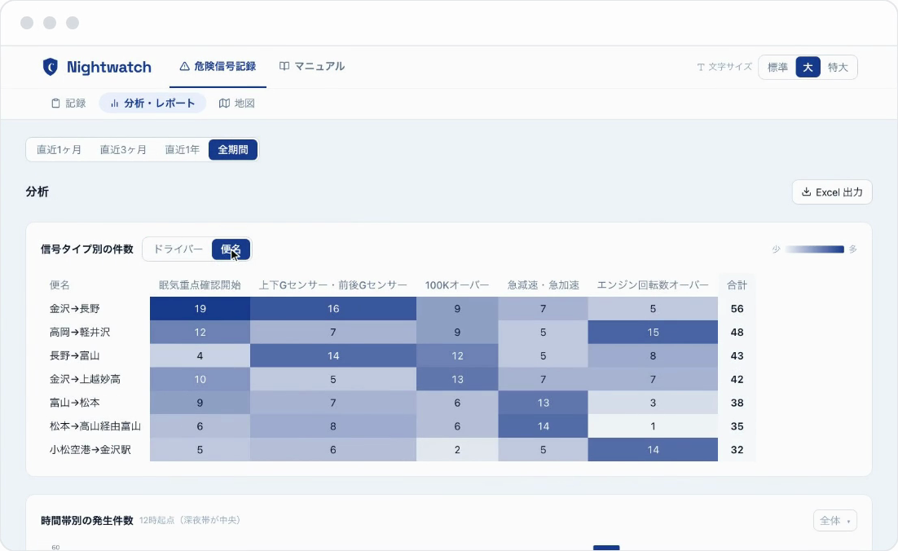The width and height of the screenshot is (898, 551).
Task: Click cell 2 in 小松空港→金沢駅 row
Action: point(457,450)
